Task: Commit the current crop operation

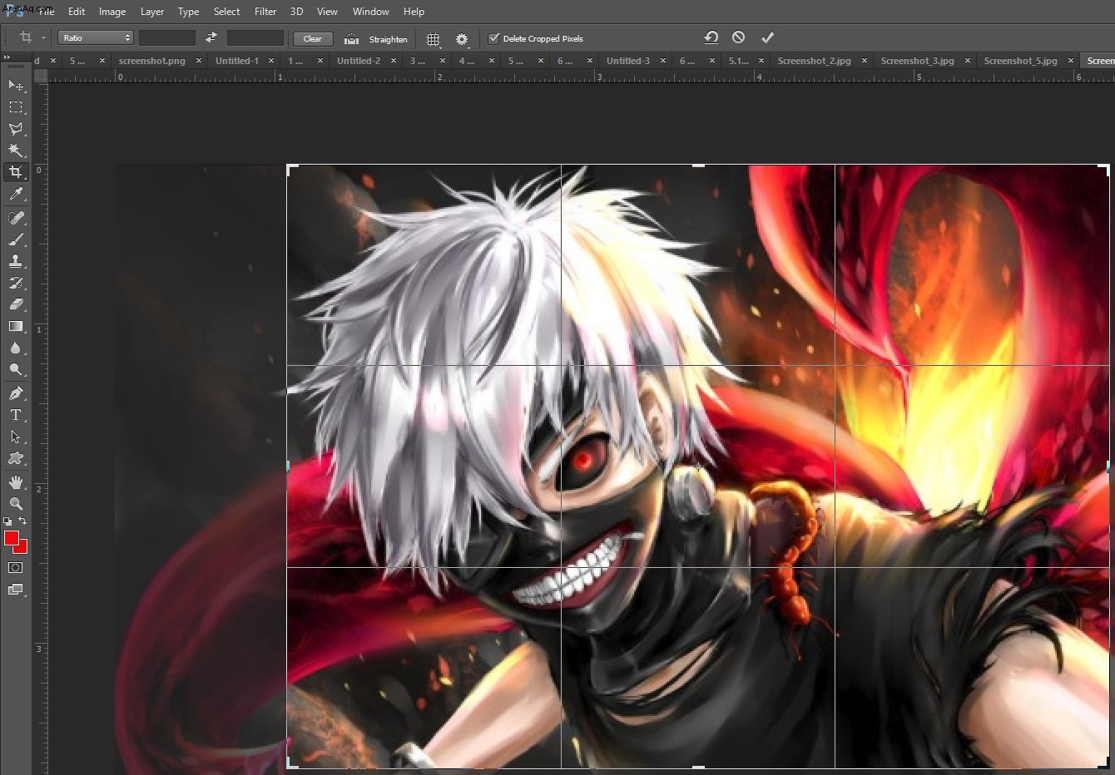Action: pos(767,37)
